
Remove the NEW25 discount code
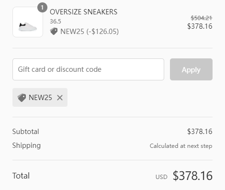(x=60, y=98)
